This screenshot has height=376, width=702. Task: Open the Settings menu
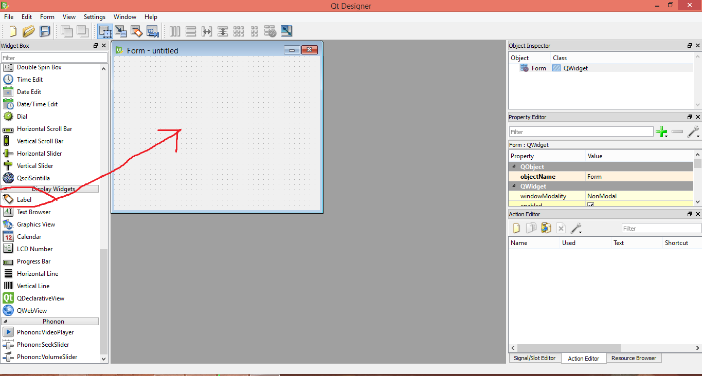94,16
